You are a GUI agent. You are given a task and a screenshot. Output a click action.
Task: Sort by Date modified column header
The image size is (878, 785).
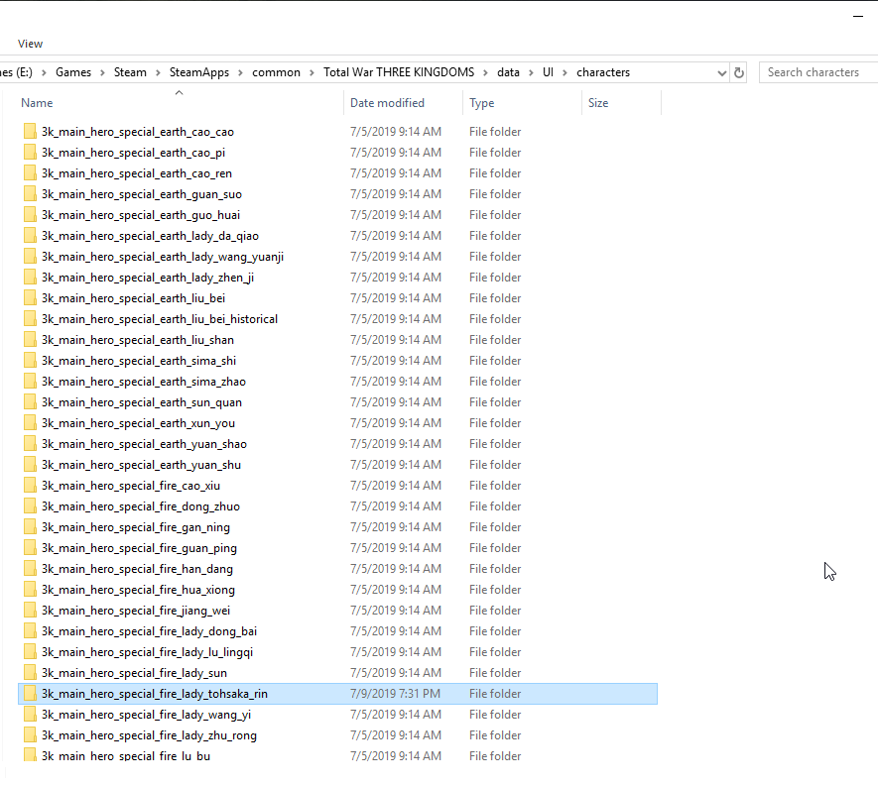(387, 103)
